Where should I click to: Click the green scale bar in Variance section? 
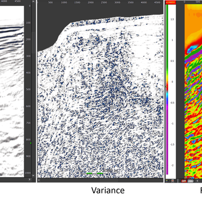95,173
